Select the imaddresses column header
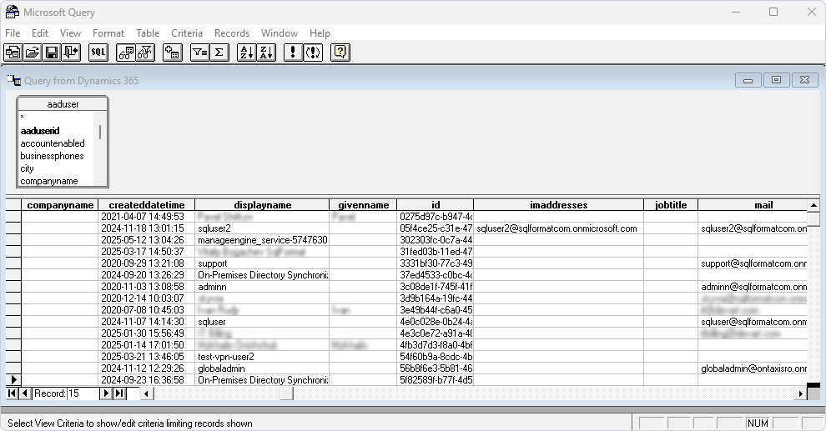The image size is (826, 431). 558,205
